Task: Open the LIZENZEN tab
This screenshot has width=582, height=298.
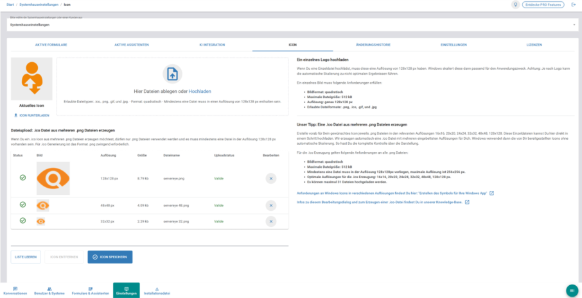Action: (x=534, y=45)
